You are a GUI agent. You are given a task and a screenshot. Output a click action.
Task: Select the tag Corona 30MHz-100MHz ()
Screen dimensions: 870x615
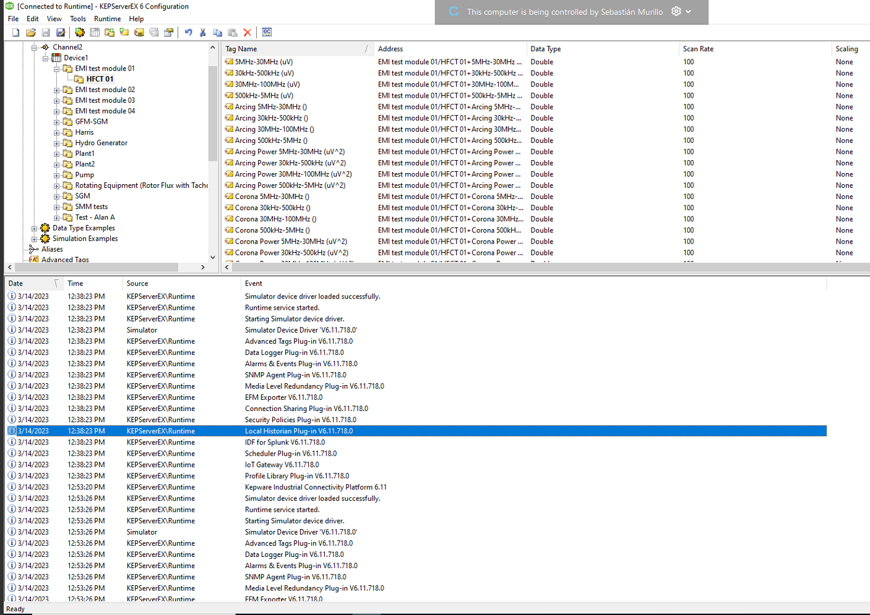click(276, 219)
